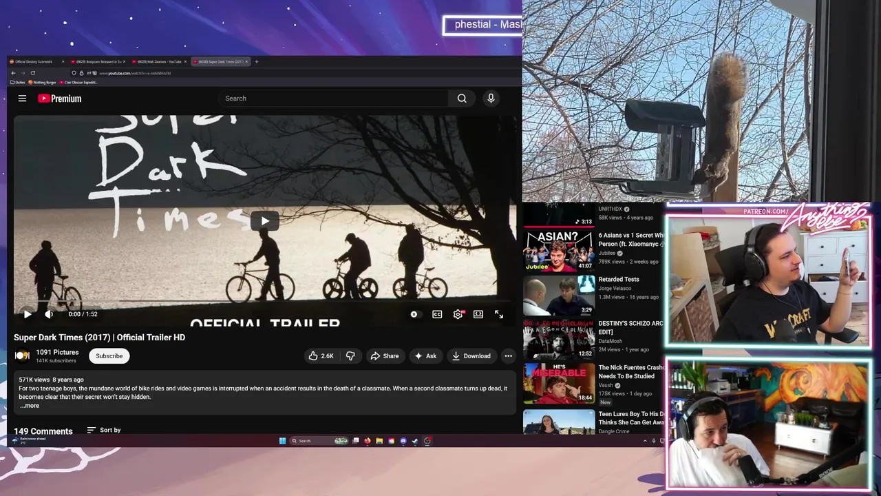
Task: Open Teen Lures Boy video thumbnail
Action: click(x=559, y=422)
